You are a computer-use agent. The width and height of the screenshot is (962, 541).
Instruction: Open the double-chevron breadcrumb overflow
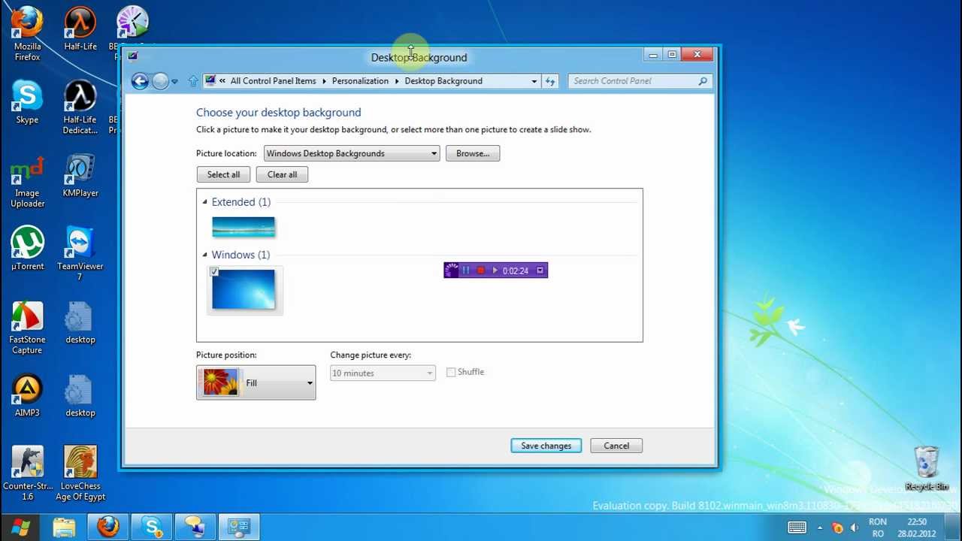(222, 81)
